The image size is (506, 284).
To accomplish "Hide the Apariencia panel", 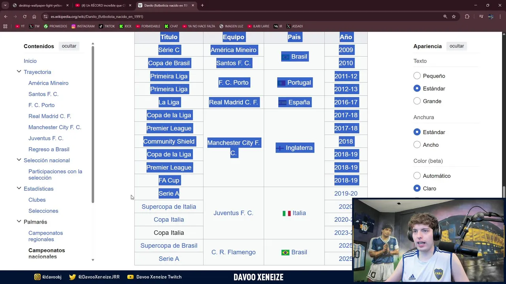I will click(457, 46).
